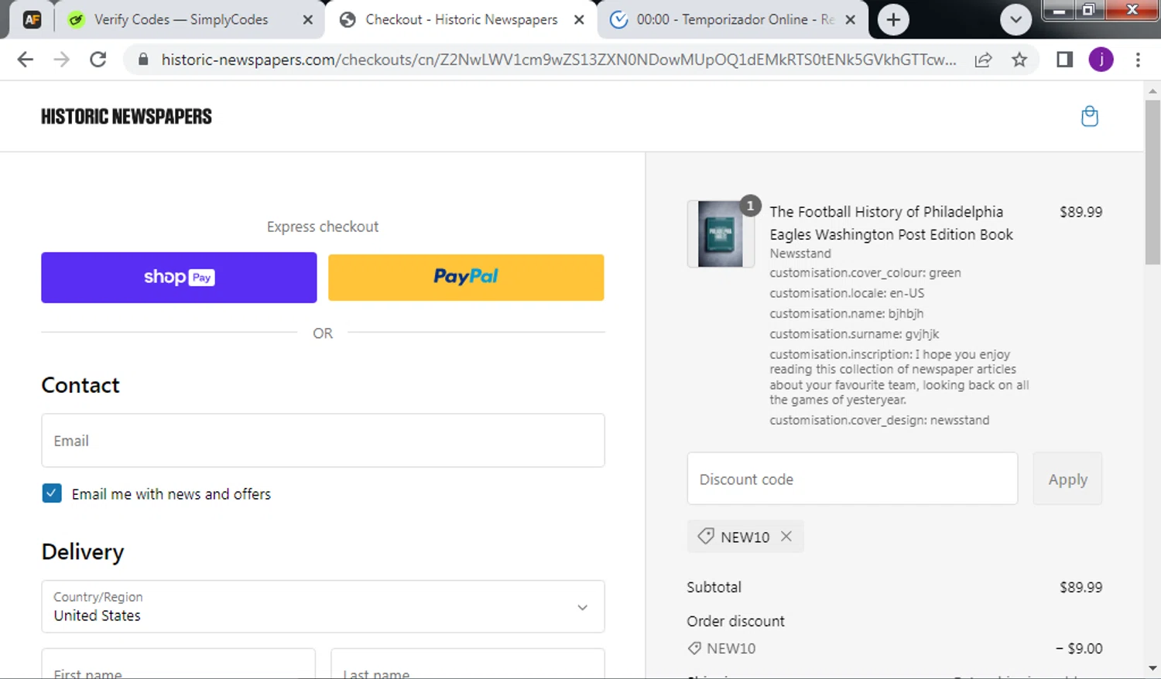
Task: Click the customisation.locale: en-US line
Action: [x=847, y=293]
